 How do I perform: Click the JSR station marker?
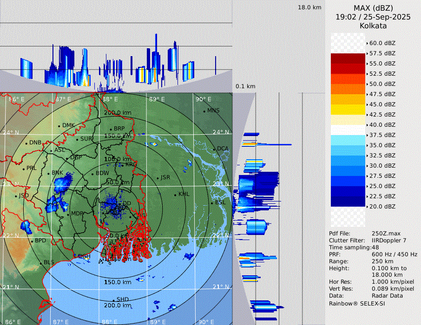(x=158, y=178)
